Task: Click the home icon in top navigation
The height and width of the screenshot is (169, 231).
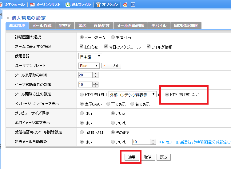Action: pos(125,5)
